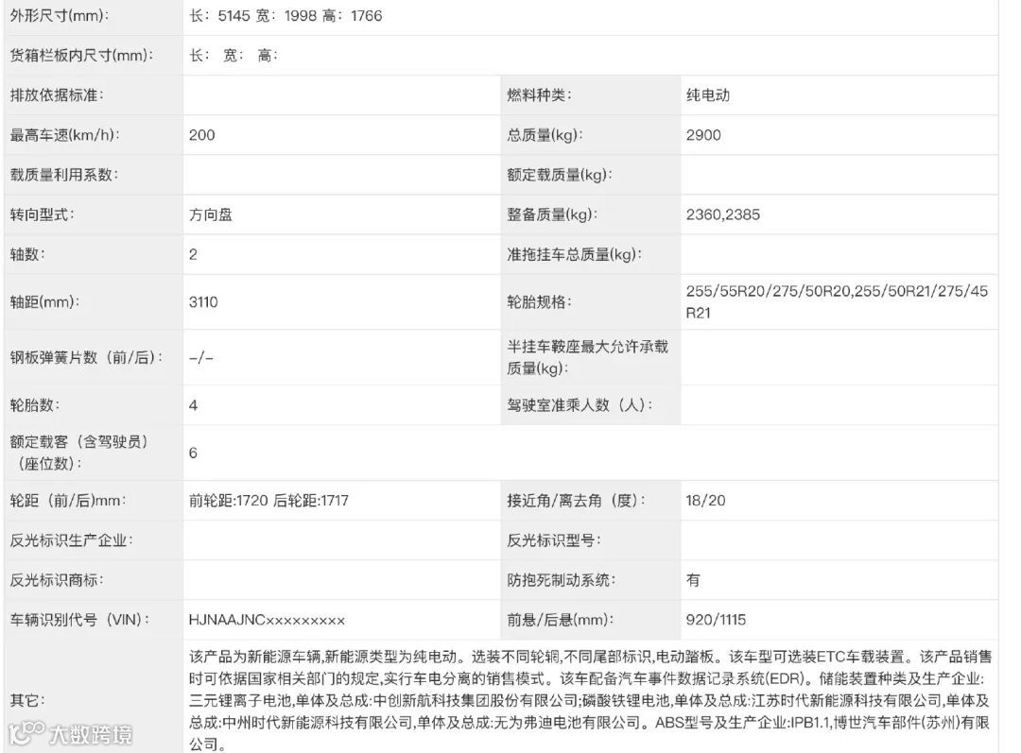Click the leaf spring value -/-
This screenshot has width=1021, height=753.
click(201, 357)
